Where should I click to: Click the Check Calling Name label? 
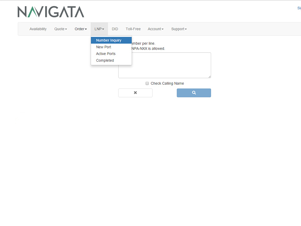point(167,84)
